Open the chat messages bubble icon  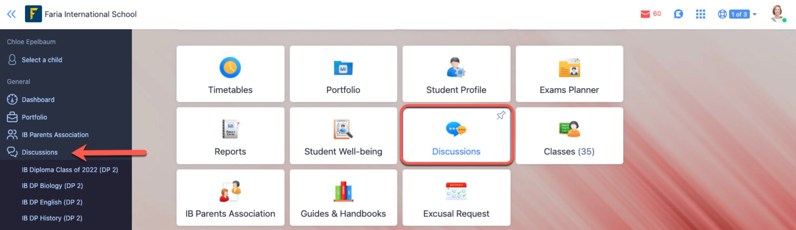(x=678, y=14)
